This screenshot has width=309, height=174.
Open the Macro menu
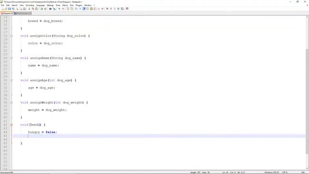[x=65, y=5]
